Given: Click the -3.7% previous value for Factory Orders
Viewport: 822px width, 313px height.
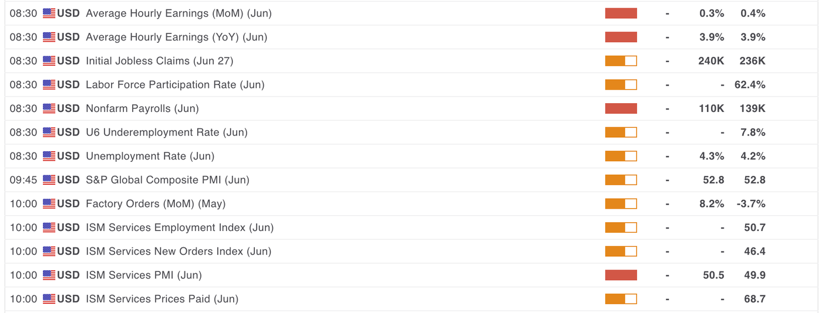Looking at the screenshot, I should pos(750,204).
